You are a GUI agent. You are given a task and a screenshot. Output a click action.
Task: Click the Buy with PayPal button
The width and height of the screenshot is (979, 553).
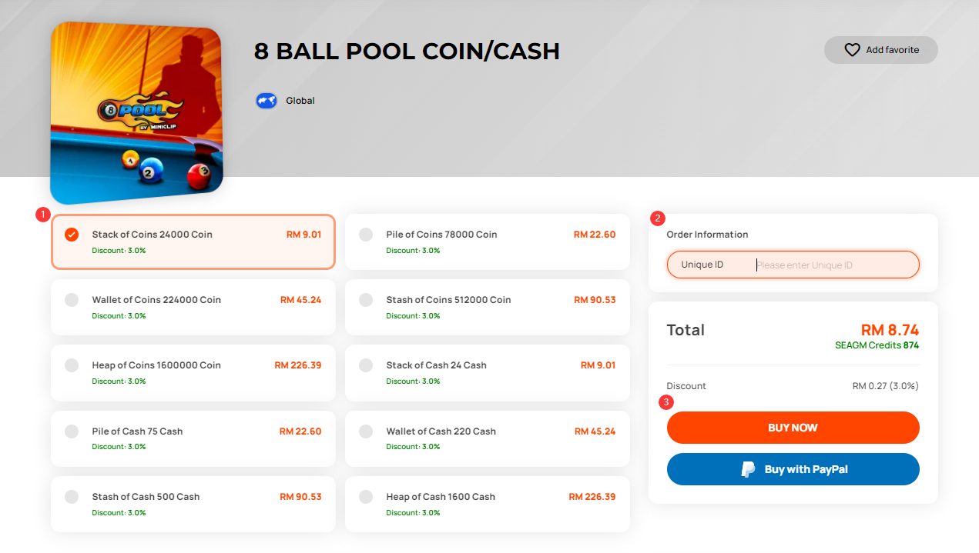pos(793,469)
